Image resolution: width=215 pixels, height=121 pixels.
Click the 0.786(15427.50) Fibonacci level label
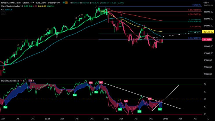(194, 14)
